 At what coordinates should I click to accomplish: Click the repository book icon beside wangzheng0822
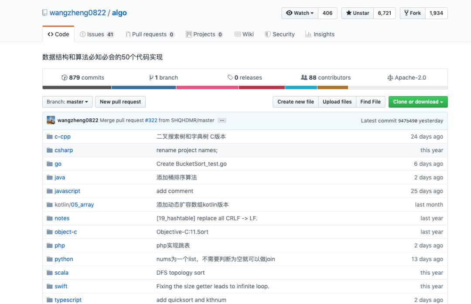pos(45,13)
